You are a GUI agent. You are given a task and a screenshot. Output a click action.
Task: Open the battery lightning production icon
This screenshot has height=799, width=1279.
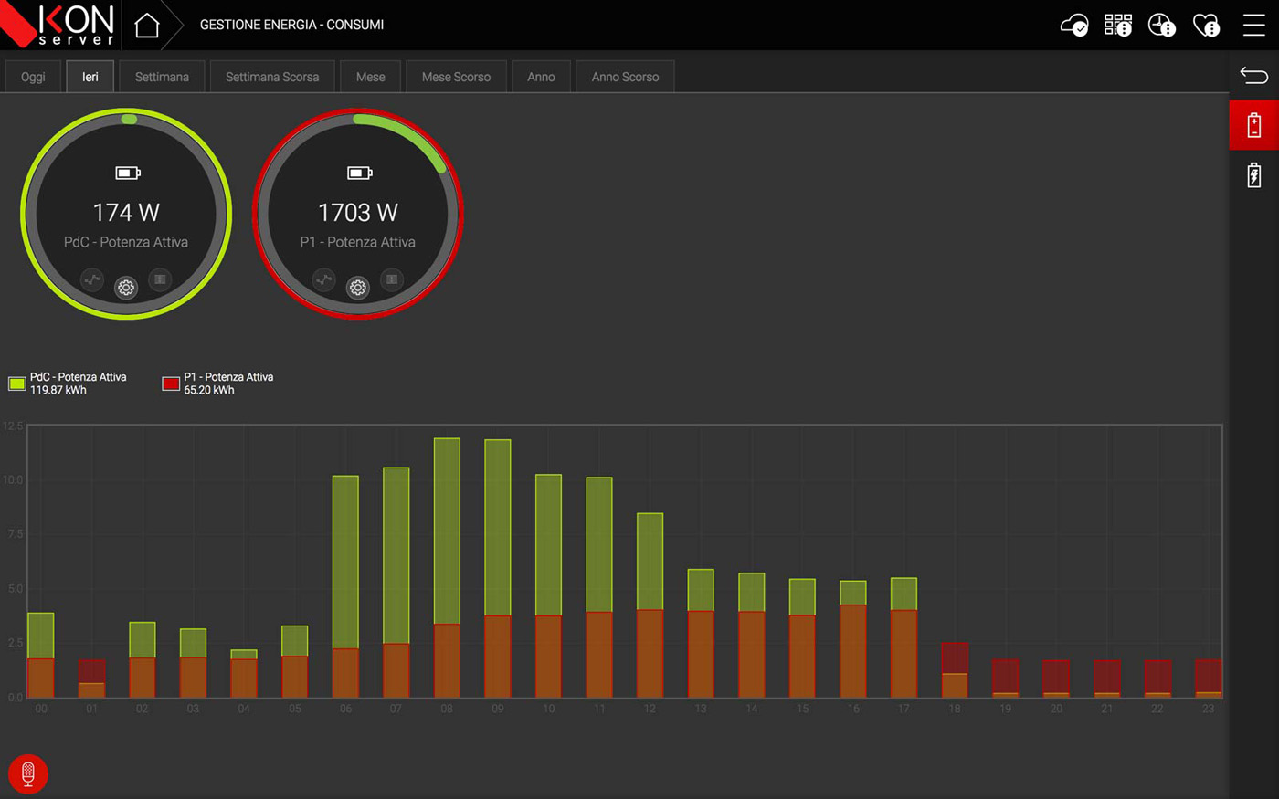(x=1253, y=174)
